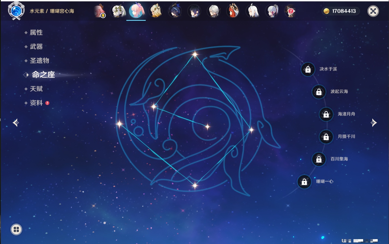Close the character screen with X button
Image resolution: width=389 pixels, height=244 pixels.
tap(373, 11)
